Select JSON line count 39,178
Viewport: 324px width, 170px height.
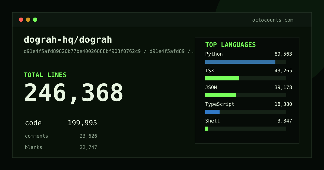pos(283,87)
